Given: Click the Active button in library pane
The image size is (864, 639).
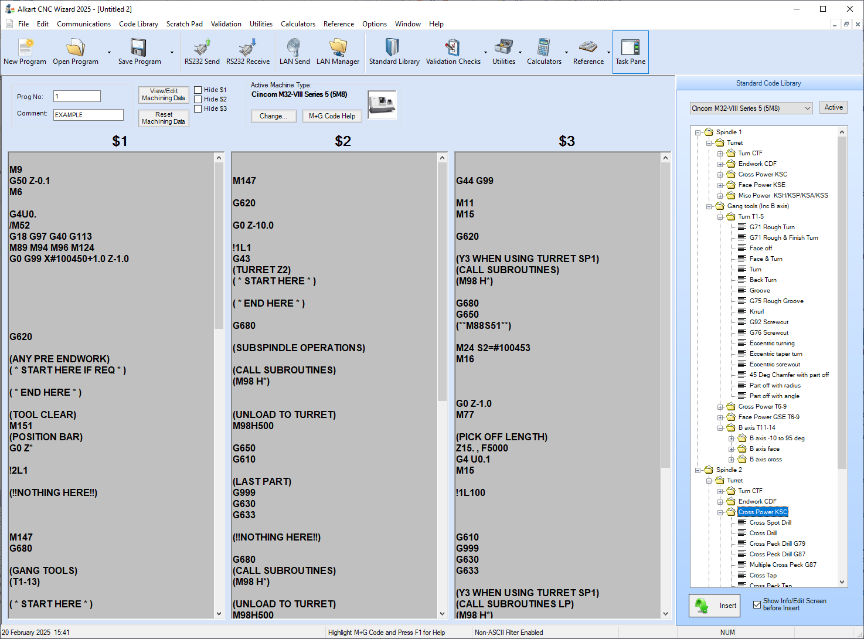Looking at the screenshot, I should point(834,107).
